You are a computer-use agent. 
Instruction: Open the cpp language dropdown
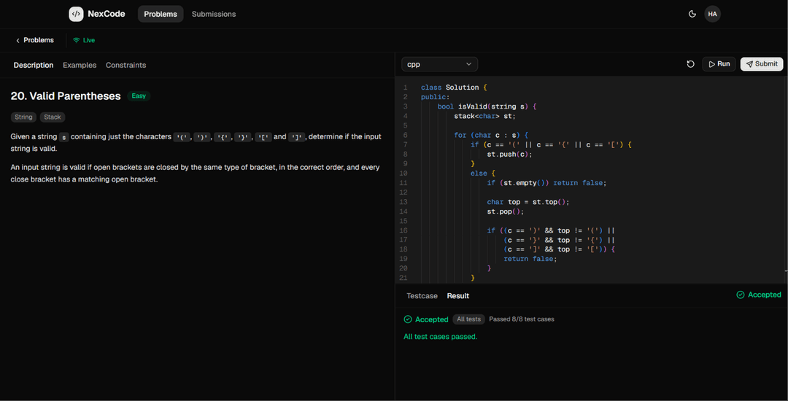439,64
